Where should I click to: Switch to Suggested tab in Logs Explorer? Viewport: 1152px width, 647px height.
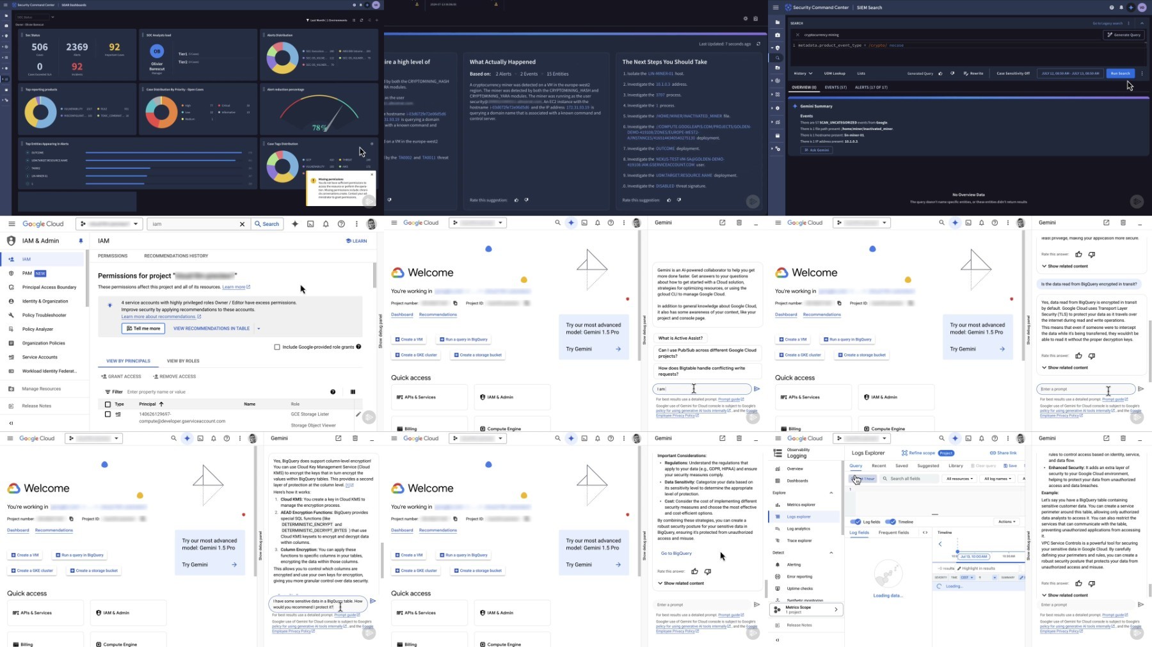(x=928, y=466)
